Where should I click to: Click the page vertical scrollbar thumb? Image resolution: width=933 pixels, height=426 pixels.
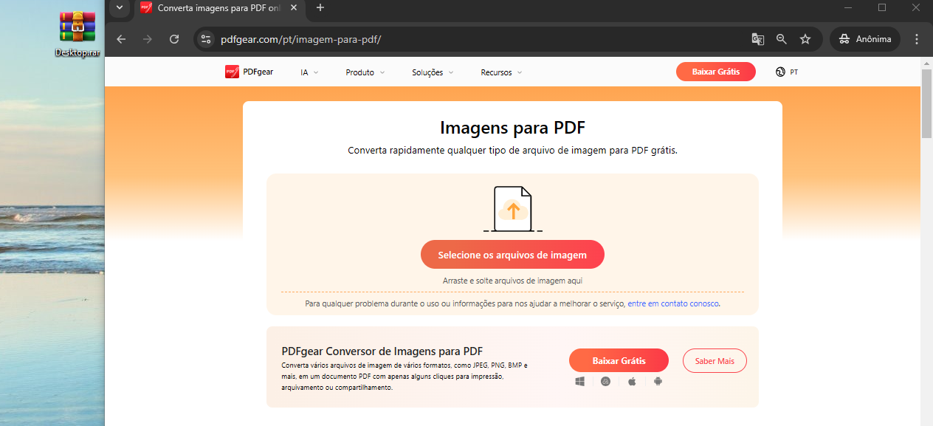pos(926,103)
